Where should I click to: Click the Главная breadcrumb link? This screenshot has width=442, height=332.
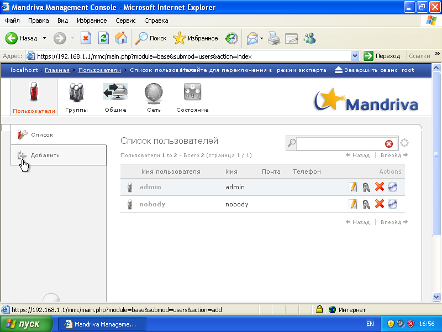pyautogui.click(x=57, y=70)
